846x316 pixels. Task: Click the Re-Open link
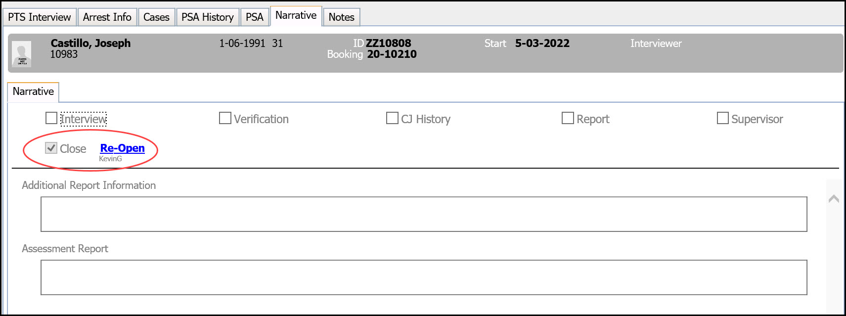(123, 148)
